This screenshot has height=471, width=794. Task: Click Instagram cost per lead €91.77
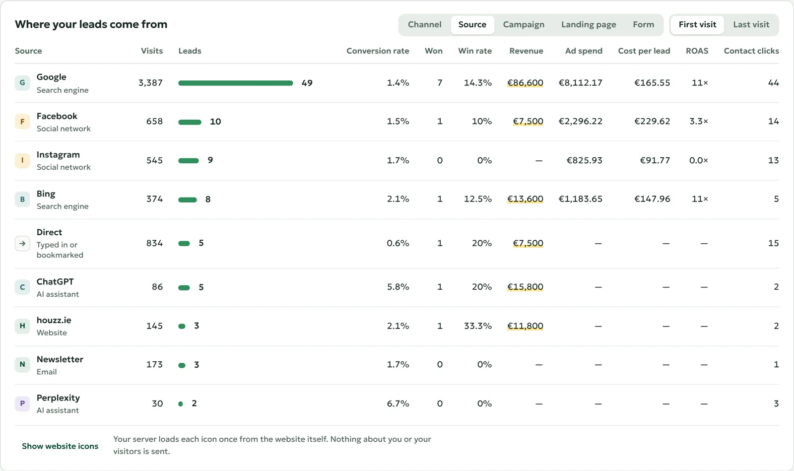coord(655,160)
